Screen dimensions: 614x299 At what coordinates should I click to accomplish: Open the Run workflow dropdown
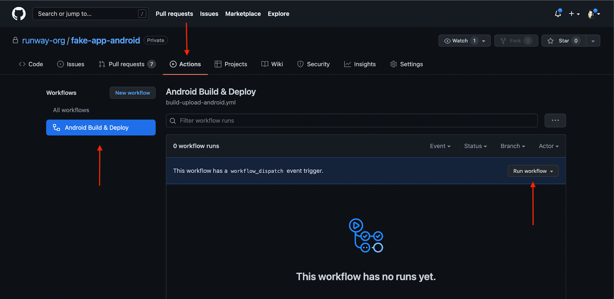tap(533, 171)
